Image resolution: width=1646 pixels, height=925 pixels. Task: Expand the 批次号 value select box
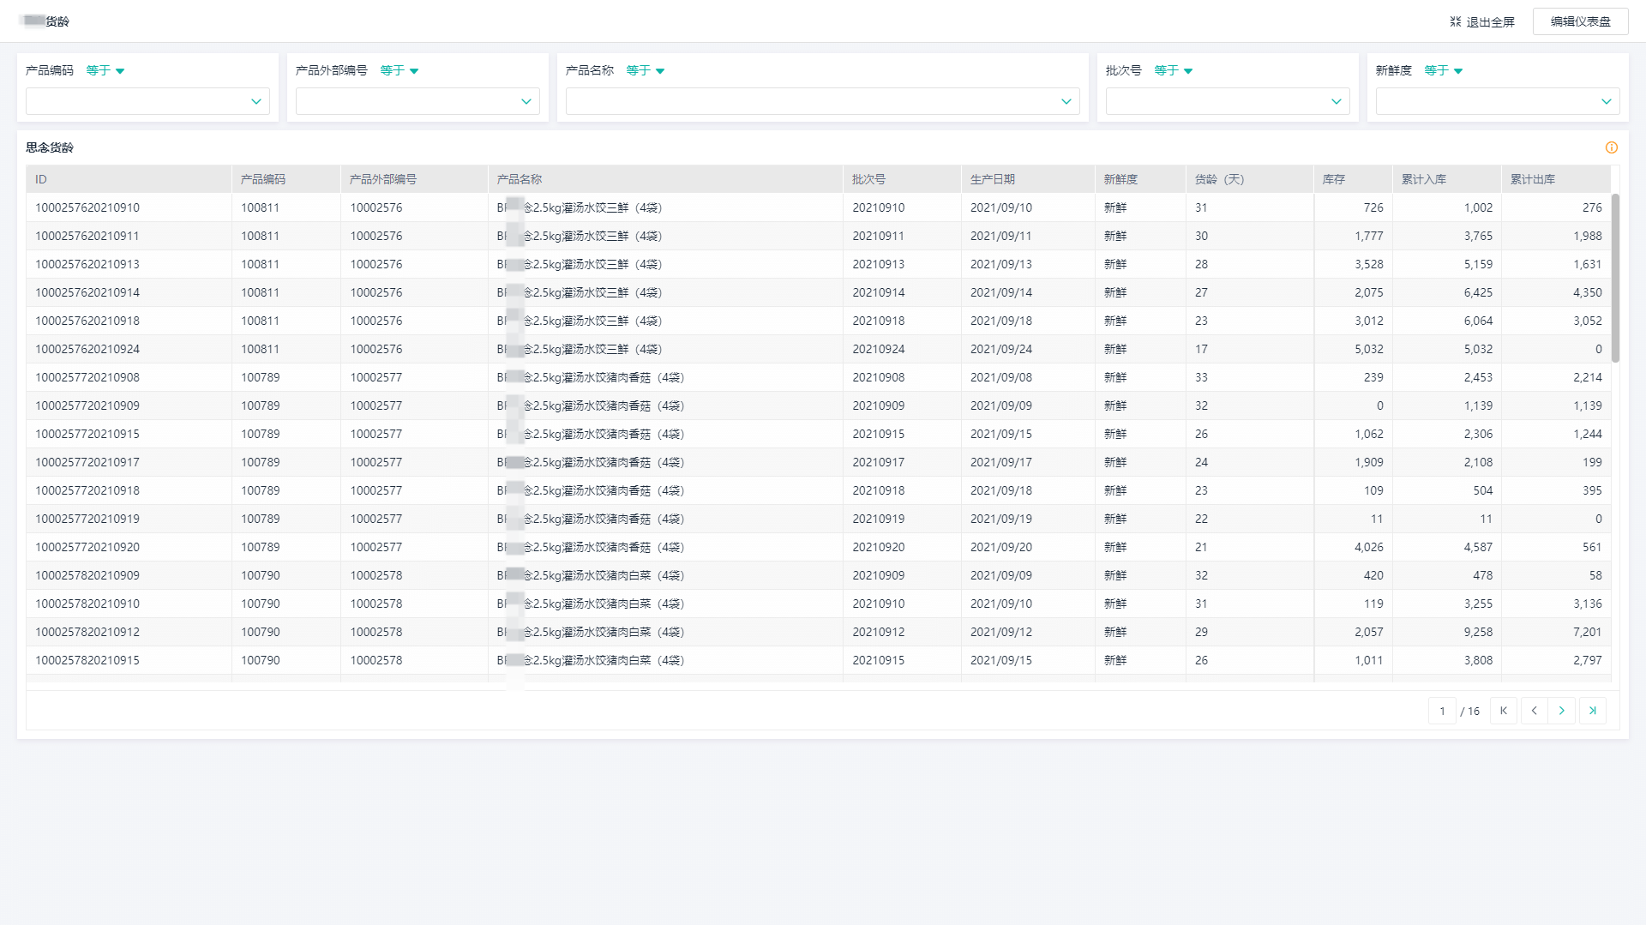pos(1227,101)
